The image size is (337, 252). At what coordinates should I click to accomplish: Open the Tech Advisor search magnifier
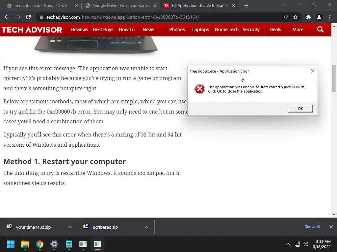coord(320,30)
